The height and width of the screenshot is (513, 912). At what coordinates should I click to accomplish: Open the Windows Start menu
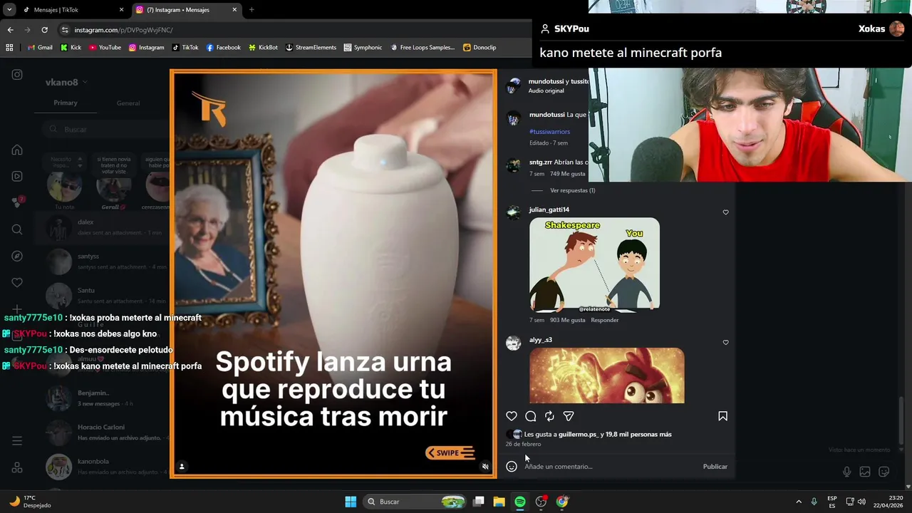point(351,502)
